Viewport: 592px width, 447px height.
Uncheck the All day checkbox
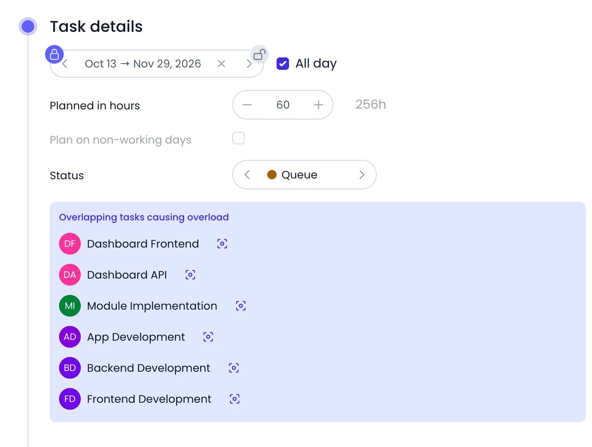point(283,64)
